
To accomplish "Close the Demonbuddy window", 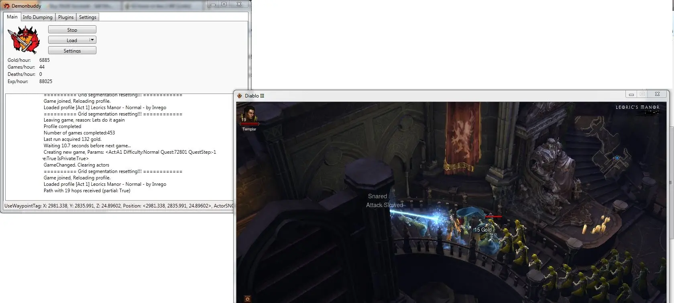I will (x=239, y=4).
